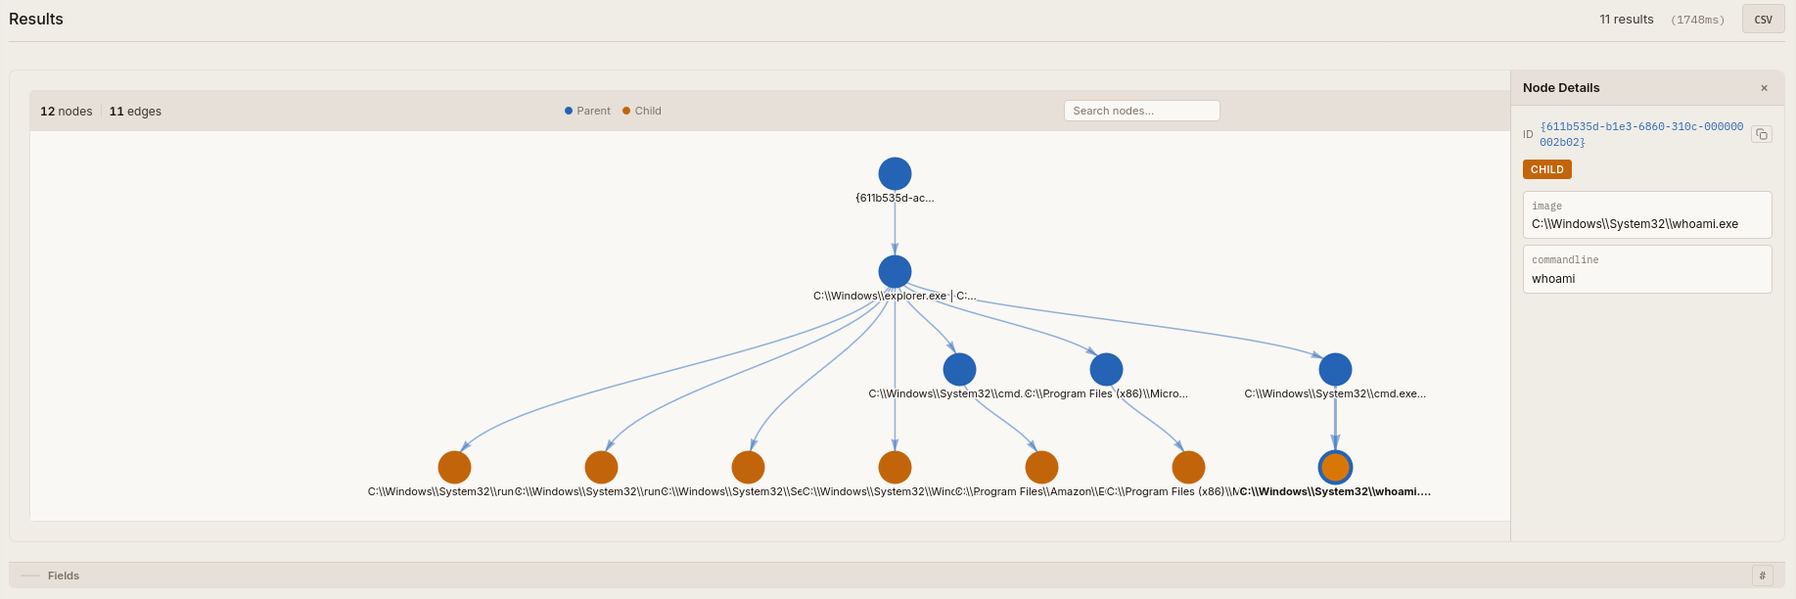This screenshot has height=599, width=1796.
Task: Export results using the CSV button
Action: point(1764,19)
